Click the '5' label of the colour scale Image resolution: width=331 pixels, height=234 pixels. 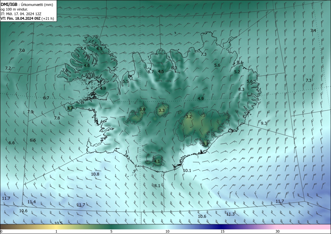tap(111, 232)
